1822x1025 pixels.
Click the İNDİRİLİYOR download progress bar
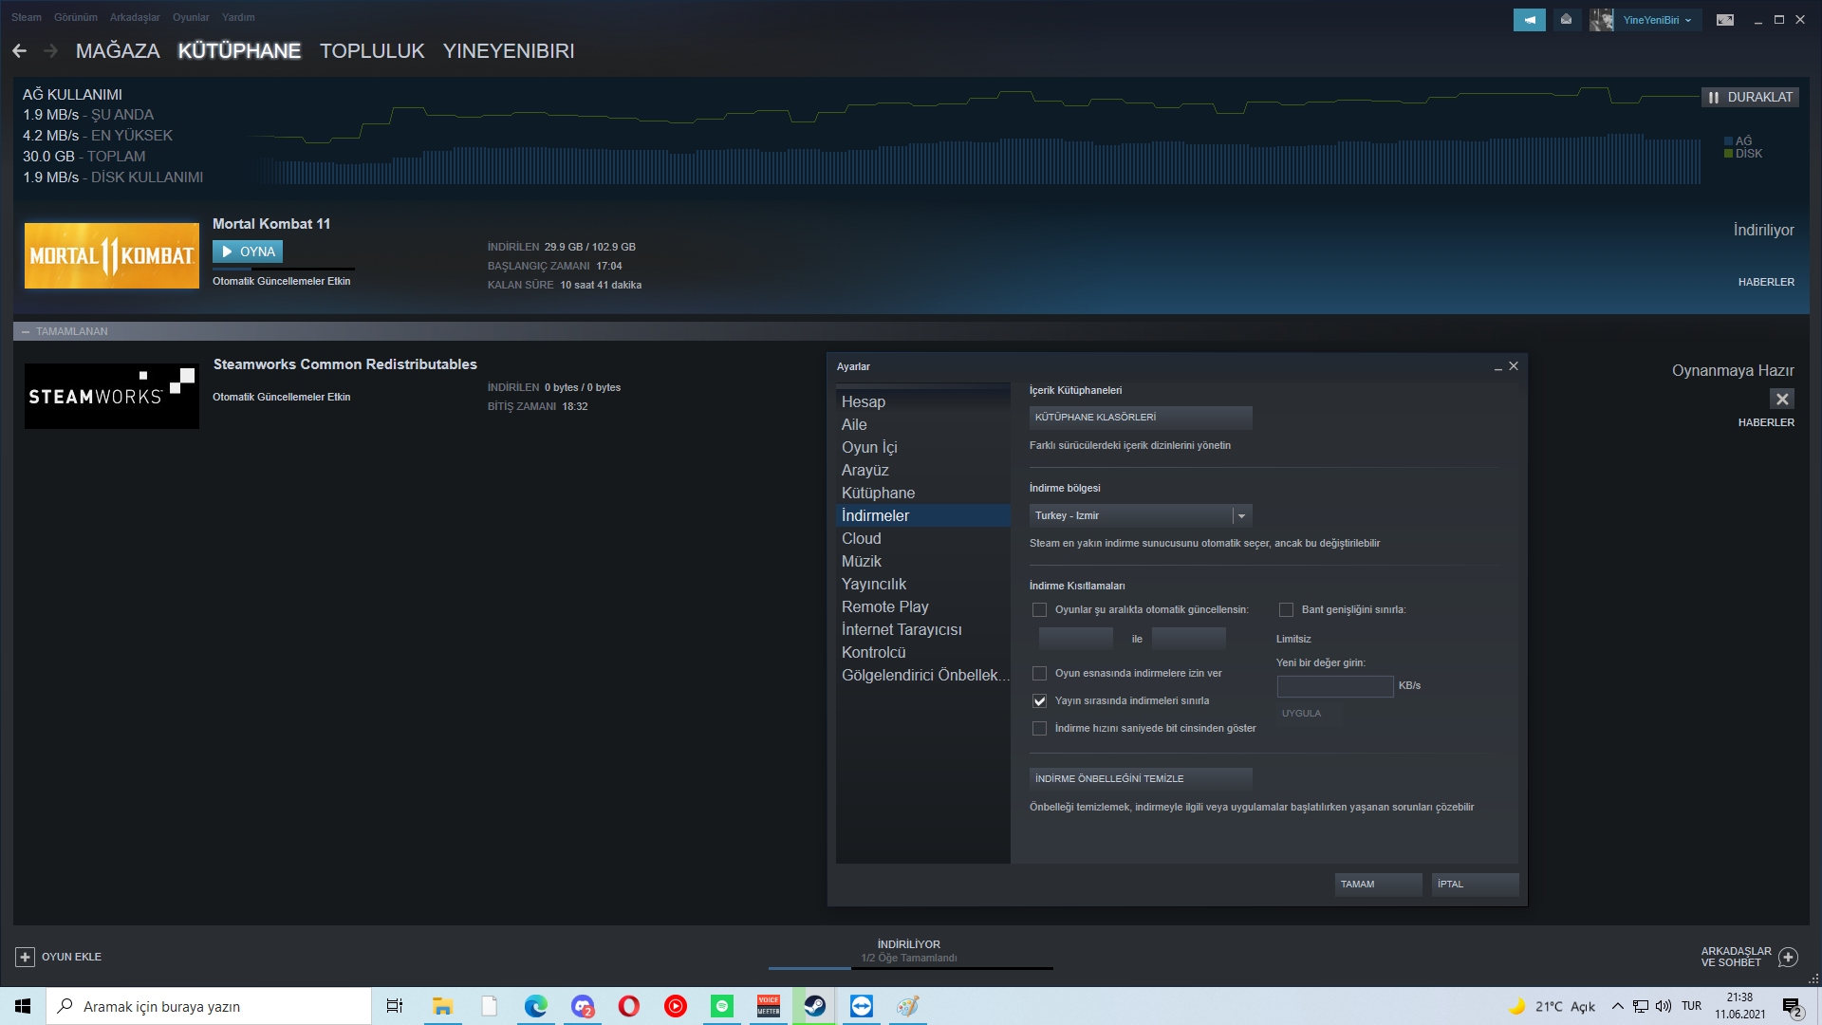pos(910,968)
